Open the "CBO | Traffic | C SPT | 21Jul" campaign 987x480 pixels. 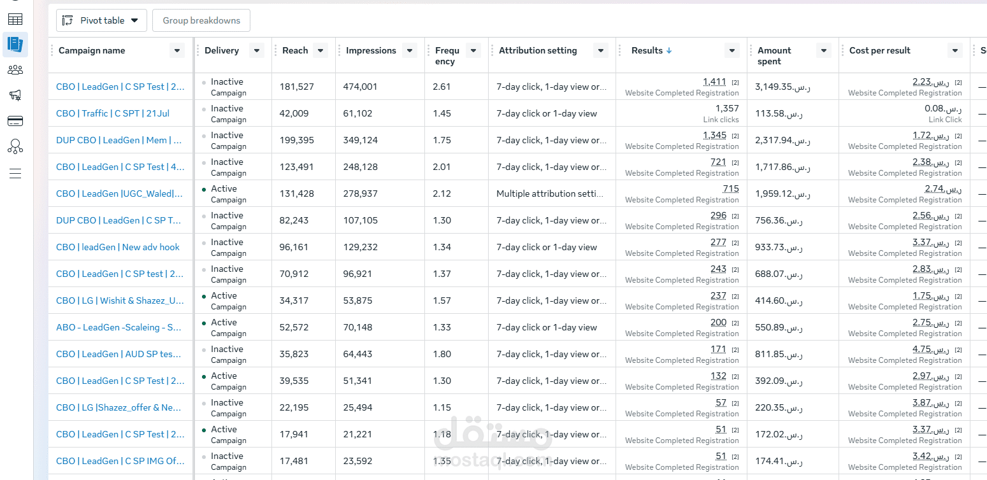[x=113, y=113]
